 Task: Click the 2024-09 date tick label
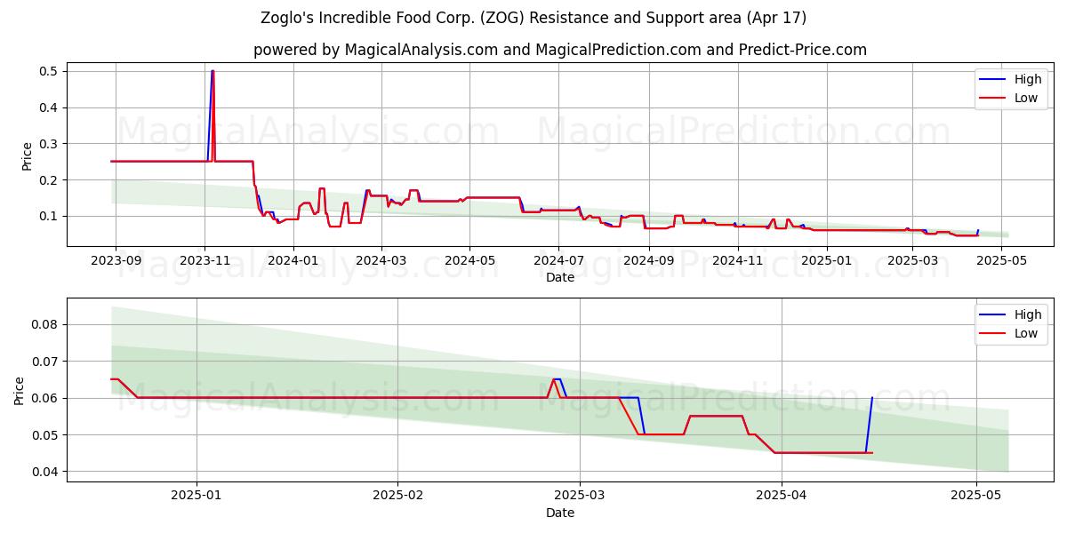648,260
